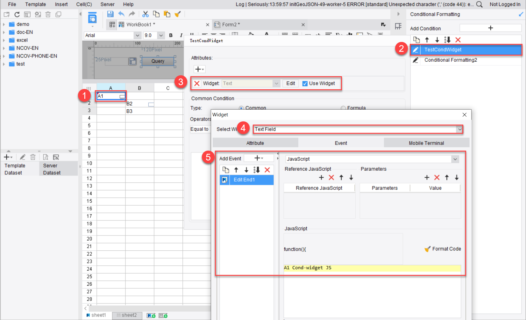Click the Save icon in main toolbar
Image resolution: width=526 pixels, height=320 pixels.
(x=110, y=14)
